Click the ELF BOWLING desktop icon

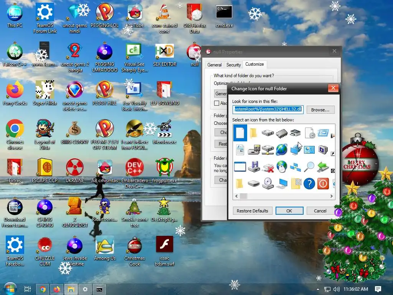[164, 93]
